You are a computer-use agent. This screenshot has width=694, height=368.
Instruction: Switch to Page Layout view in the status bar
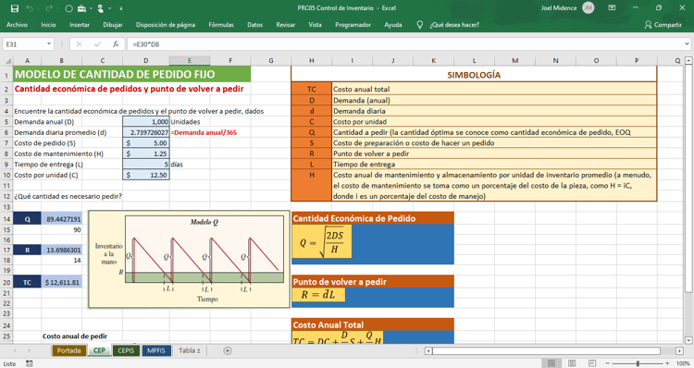coord(572,363)
